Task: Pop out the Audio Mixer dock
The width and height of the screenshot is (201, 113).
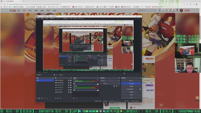Action: pos(98,78)
